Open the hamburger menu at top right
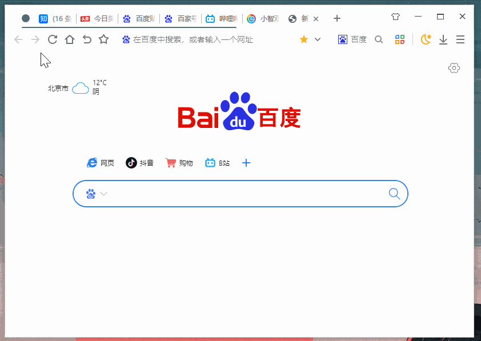The image size is (481, 341). point(460,39)
